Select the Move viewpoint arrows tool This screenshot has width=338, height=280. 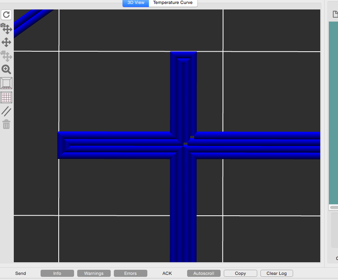6,42
